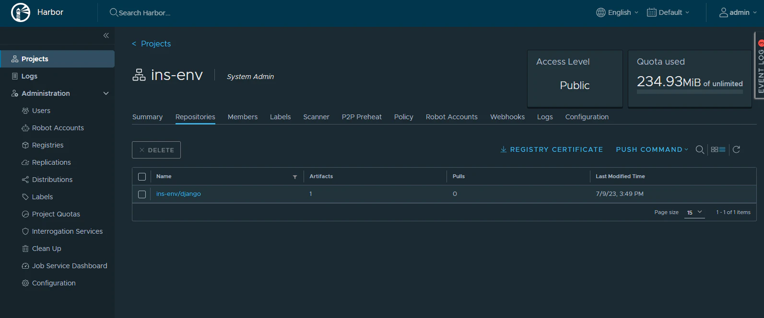Select the Repositories tab
This screenshot has width=764, height=318.
[x=195, y=117]
